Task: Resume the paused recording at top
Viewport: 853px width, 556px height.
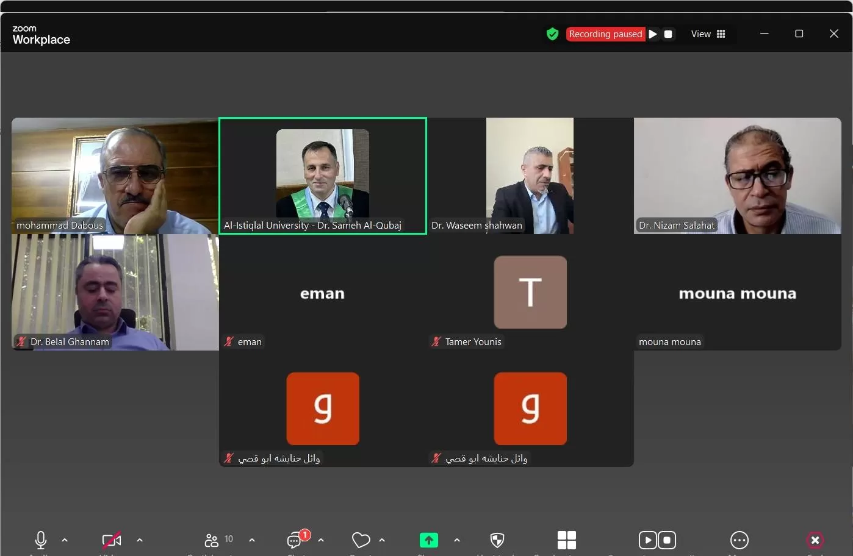Action: [653, 34]
